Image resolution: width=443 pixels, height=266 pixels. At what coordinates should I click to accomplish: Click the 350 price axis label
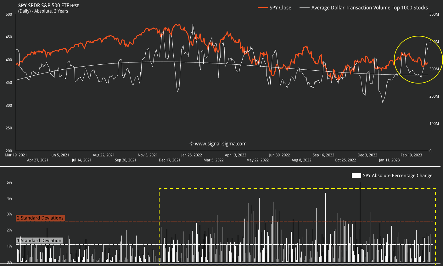click(9, 83)
